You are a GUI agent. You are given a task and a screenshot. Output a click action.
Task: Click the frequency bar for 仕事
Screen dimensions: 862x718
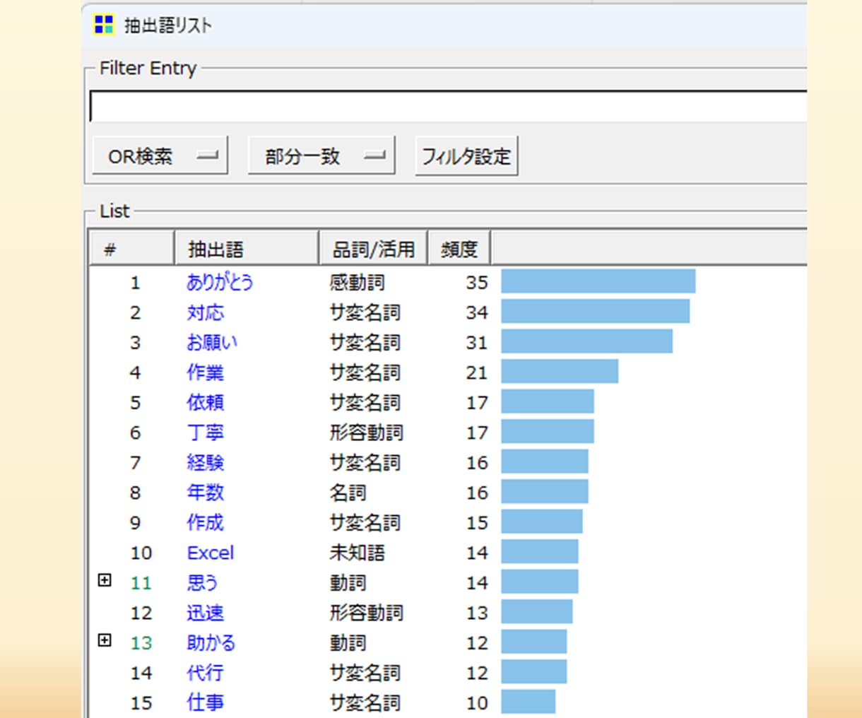[x=529, y=702]
